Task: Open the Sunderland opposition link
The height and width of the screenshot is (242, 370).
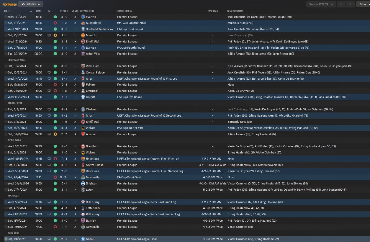Action: click(x=93, y=23)
